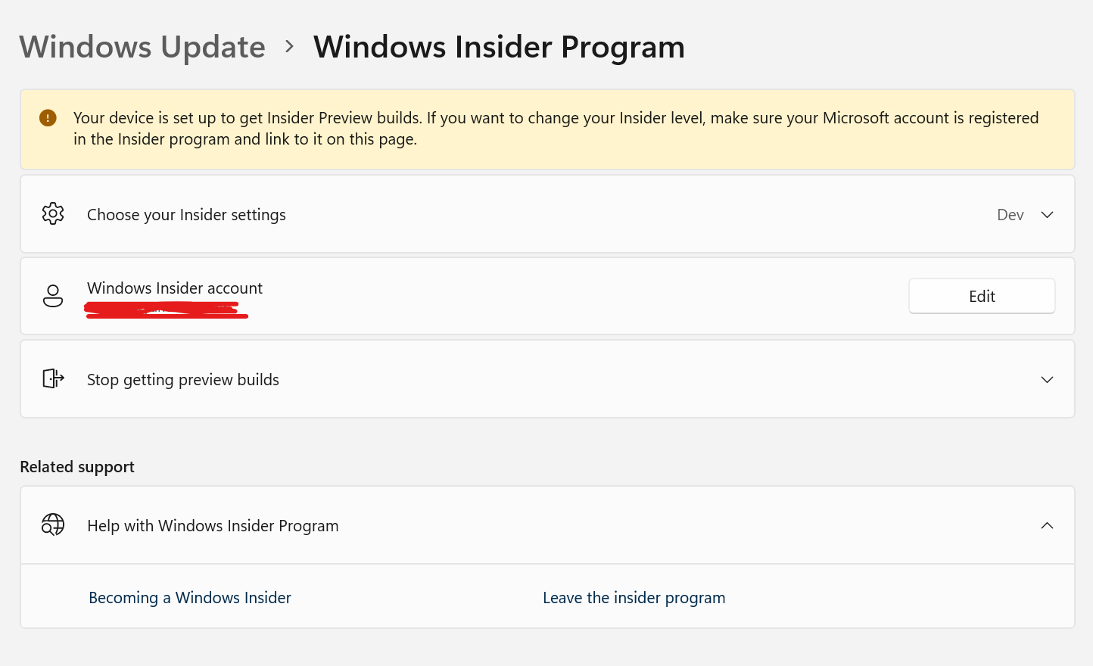
Task: Click the exit icon beside Stop getting builds
Action: [53, 378]
